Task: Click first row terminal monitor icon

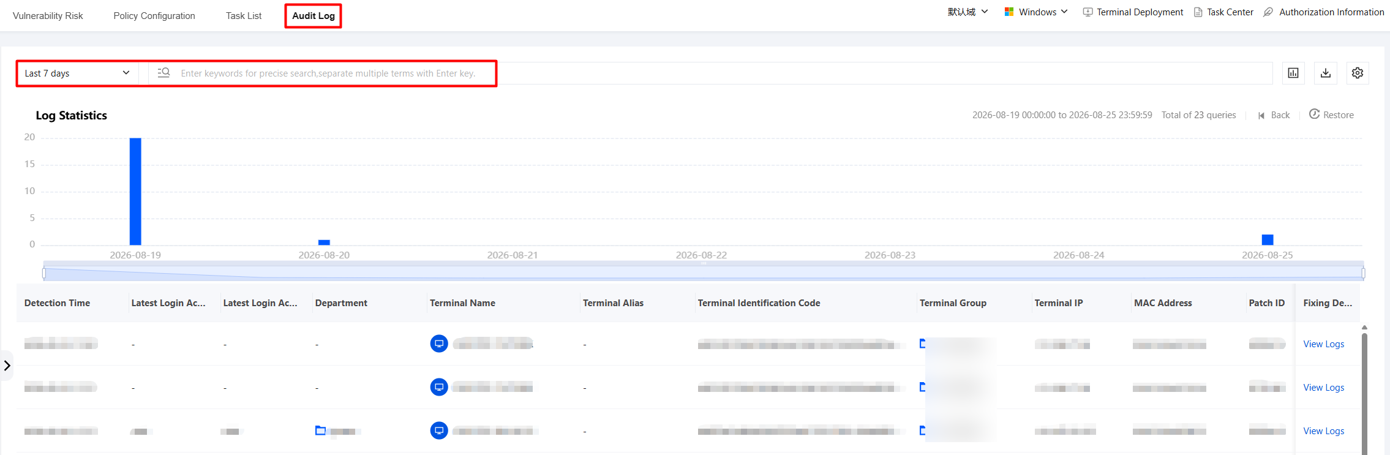Action: (439, 344)
